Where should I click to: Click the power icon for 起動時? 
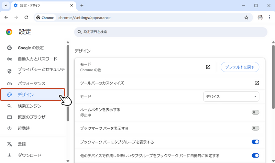[x=10, y=128]
